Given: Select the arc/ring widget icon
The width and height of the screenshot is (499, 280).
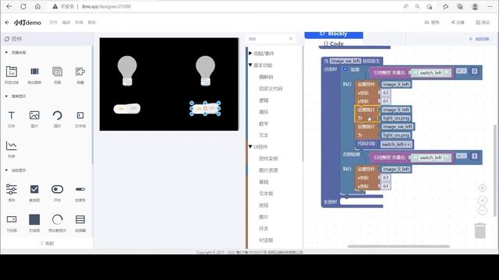Looking at the screenshot, I should pos(57,115).
